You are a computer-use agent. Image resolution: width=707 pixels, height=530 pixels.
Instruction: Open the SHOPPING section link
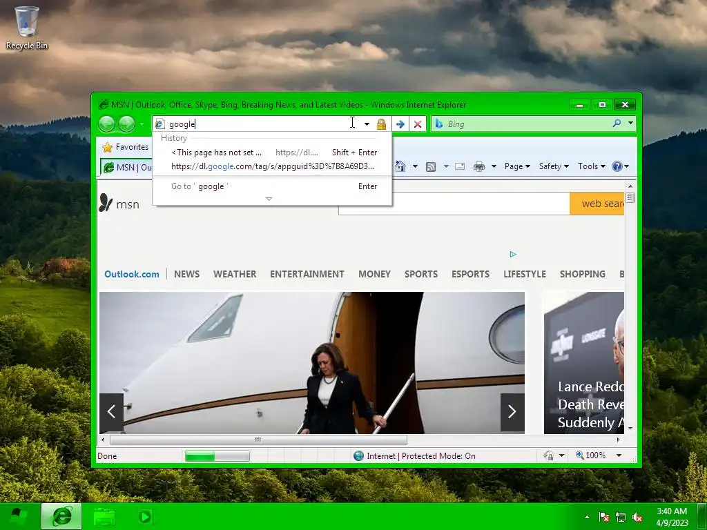coord(582,274)
